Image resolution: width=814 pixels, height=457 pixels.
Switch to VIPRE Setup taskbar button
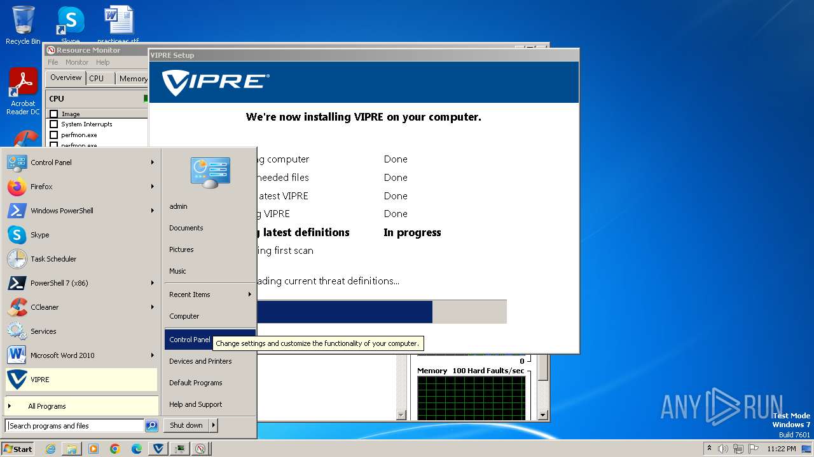(x=158, y=449)
